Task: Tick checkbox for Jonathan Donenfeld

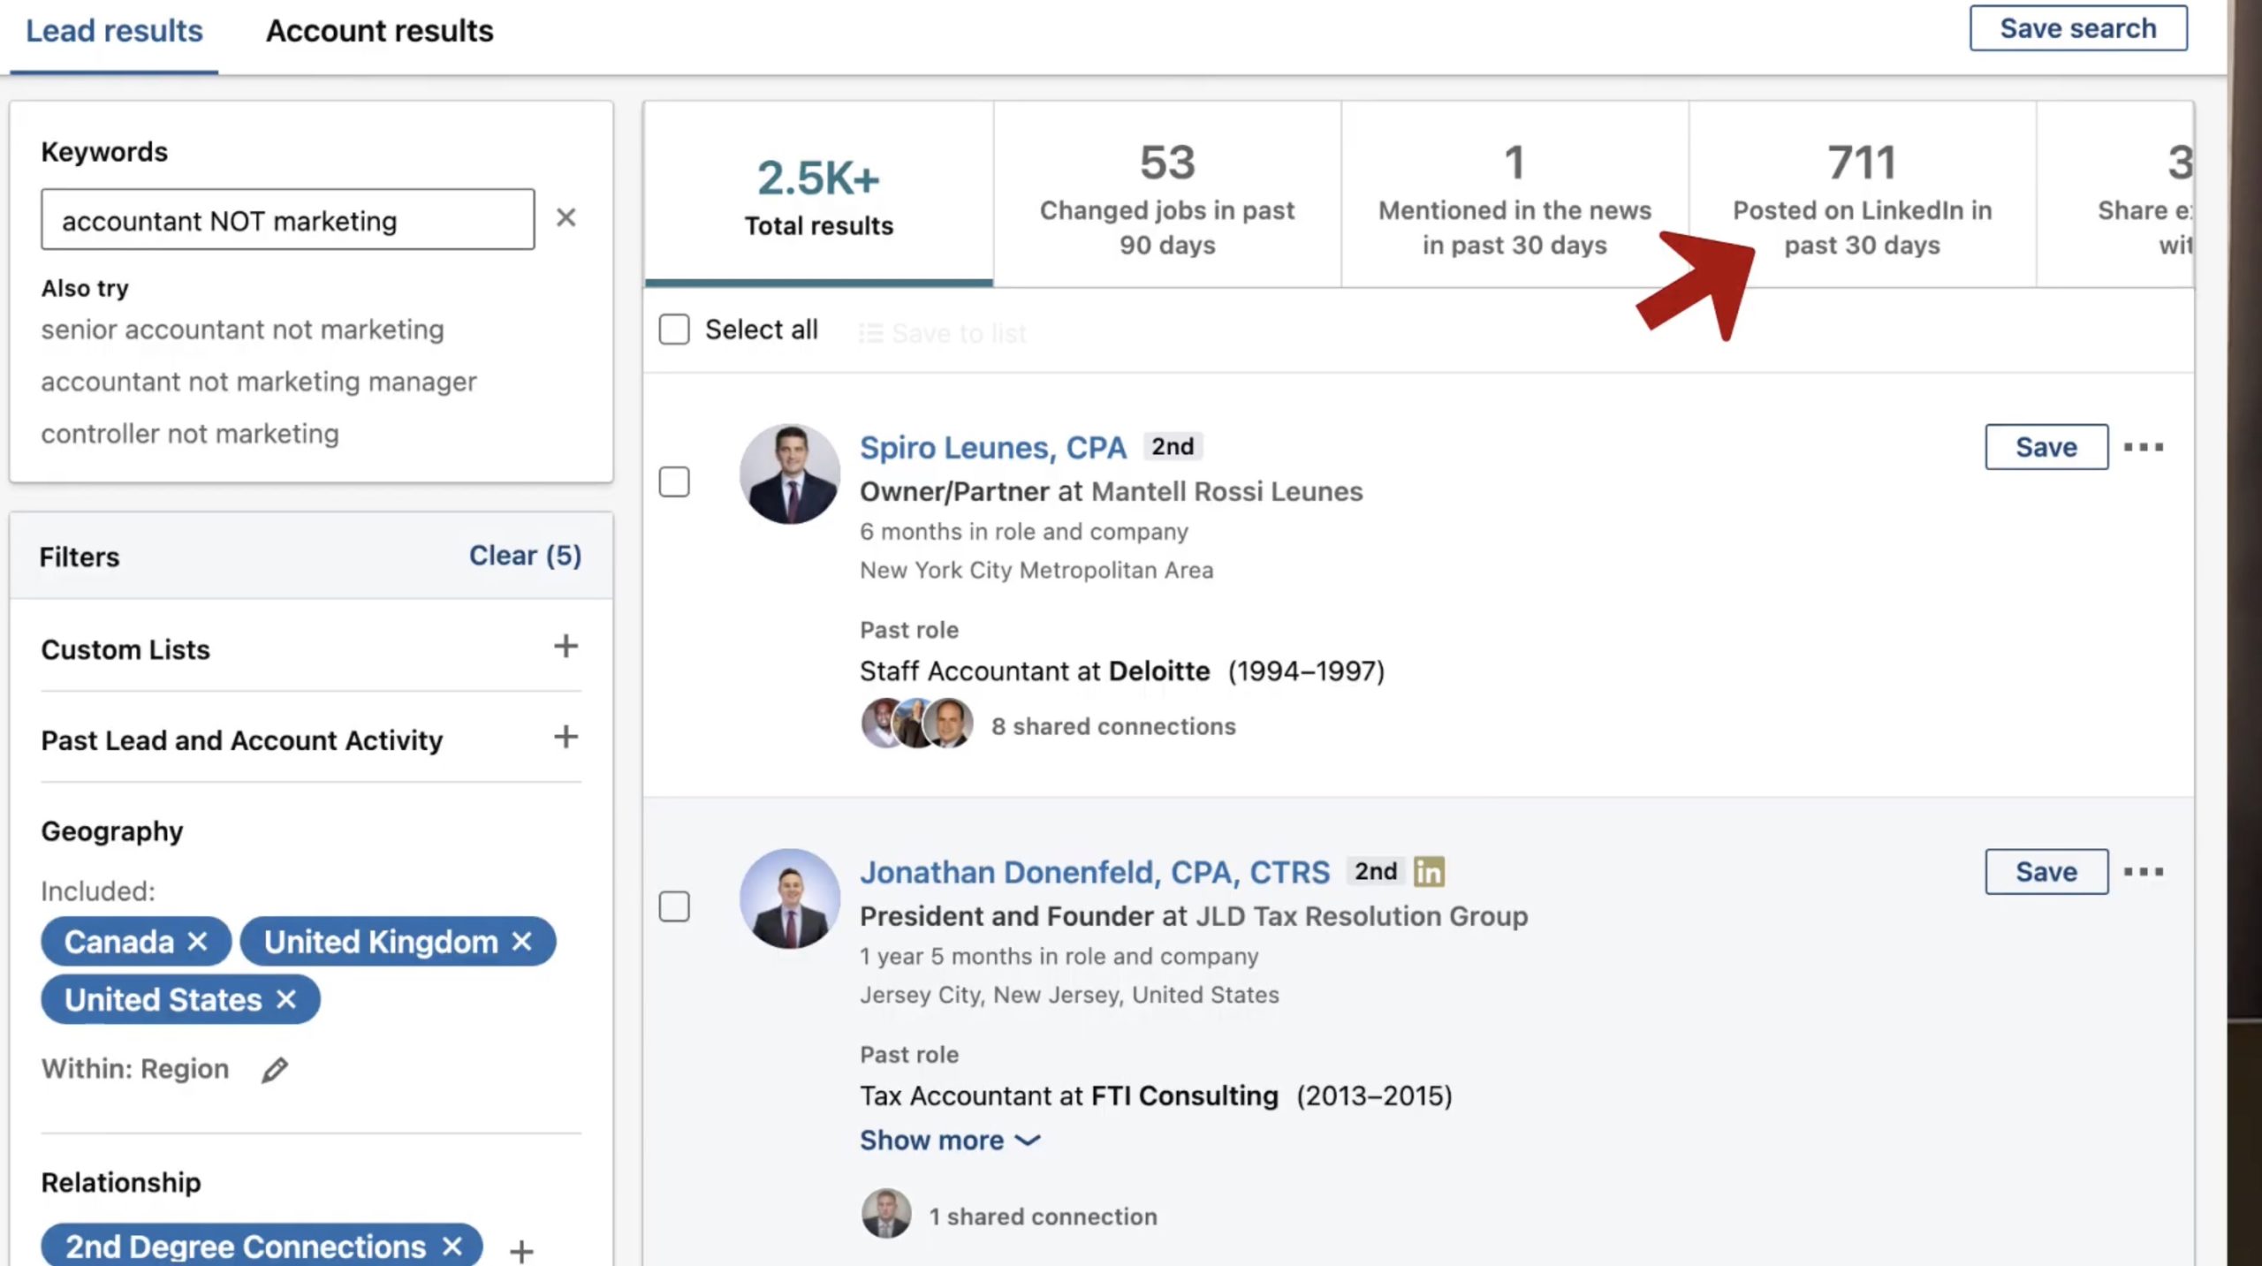Action: [x=674, y=907]
